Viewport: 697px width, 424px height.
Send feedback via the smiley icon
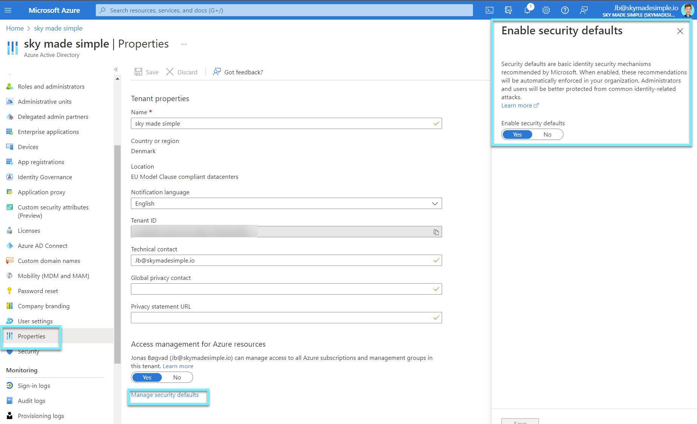click(583, 10)
